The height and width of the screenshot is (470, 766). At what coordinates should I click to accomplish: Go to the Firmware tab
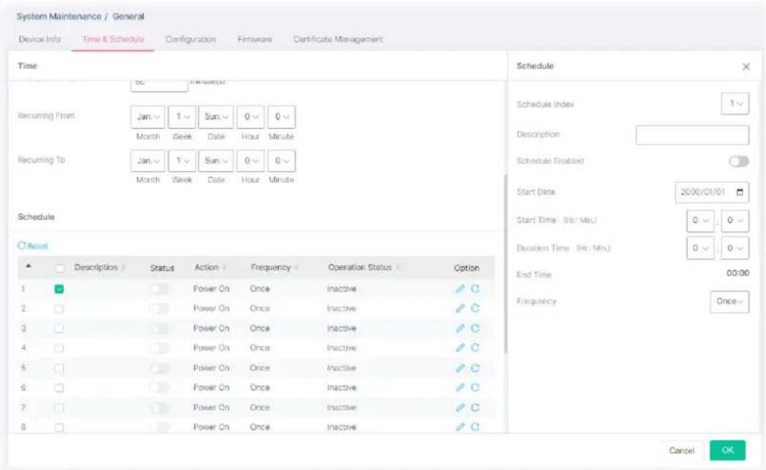[x=255, y=39]
